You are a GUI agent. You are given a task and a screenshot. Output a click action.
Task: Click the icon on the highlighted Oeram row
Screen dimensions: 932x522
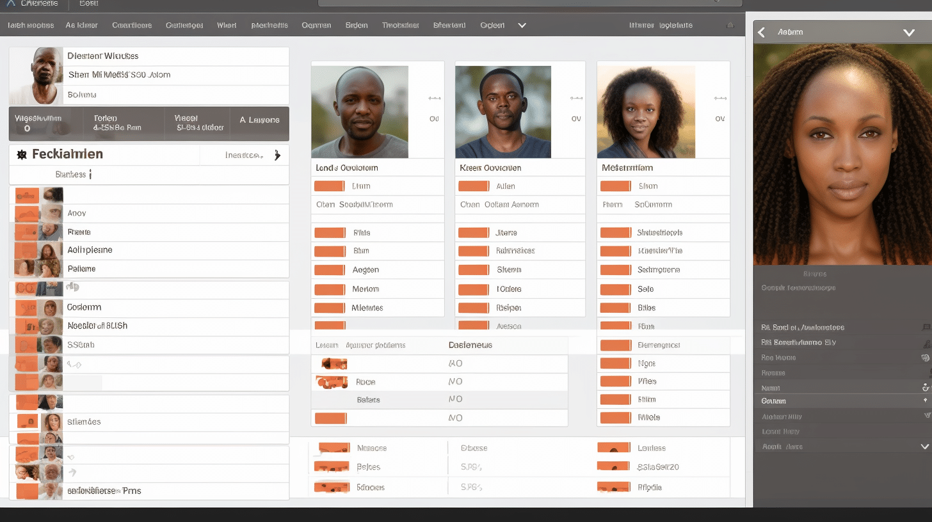click(x=926, y=401)
